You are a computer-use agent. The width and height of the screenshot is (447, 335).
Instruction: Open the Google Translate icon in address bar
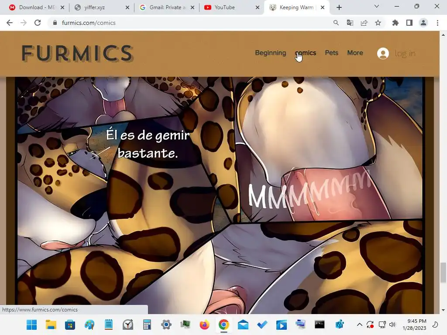[x=350, y=23]
